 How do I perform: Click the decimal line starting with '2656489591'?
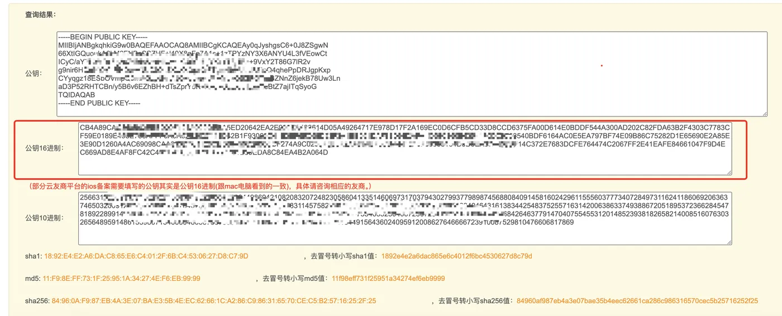point(327,222)
